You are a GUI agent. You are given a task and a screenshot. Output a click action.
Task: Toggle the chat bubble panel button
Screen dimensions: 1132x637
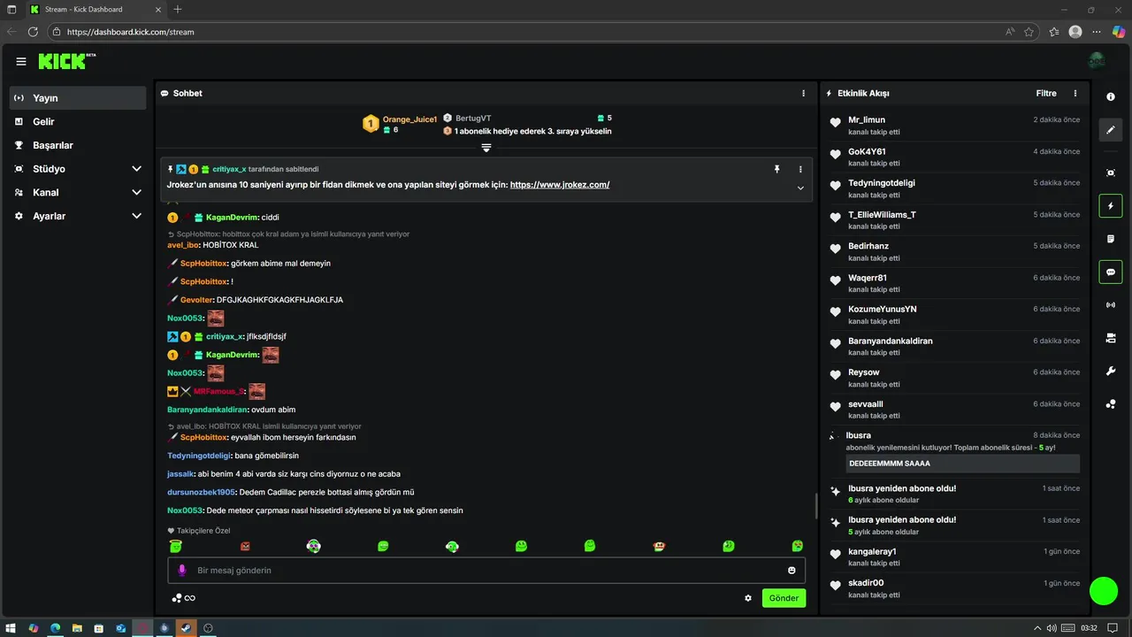pyautogui.click(x=1111, y=272)
